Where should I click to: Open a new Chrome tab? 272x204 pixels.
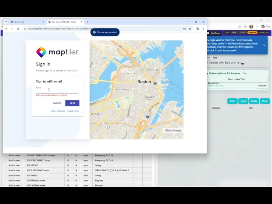pyautogui.click(x=87, y=22)
